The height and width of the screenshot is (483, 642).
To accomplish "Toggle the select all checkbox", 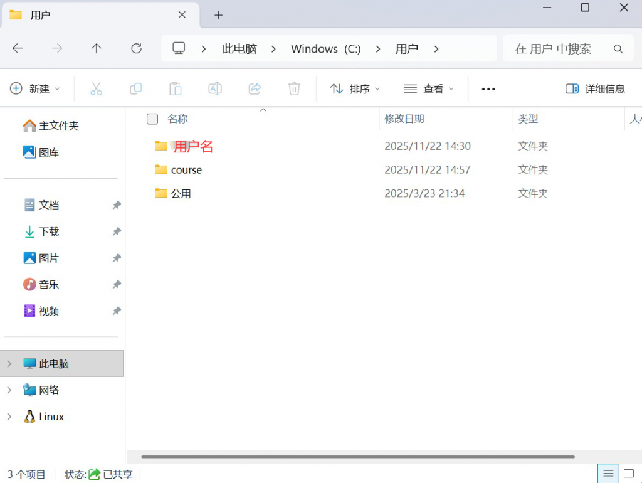I will point(152,119).
